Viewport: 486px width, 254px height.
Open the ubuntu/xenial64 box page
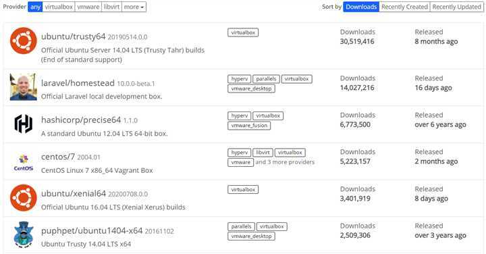pyautogui.click(x=74, y=194)
